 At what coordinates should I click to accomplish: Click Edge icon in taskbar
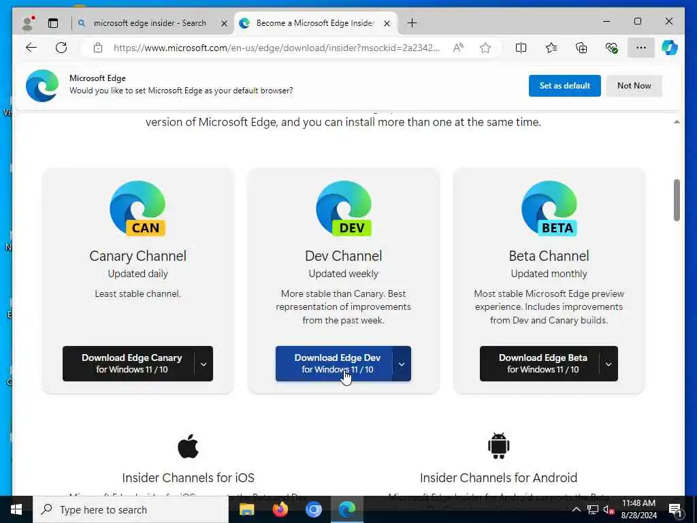click(347, 509)
